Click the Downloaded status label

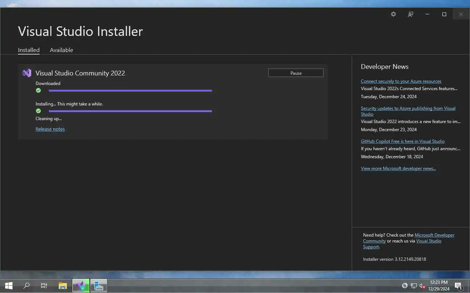48,84
